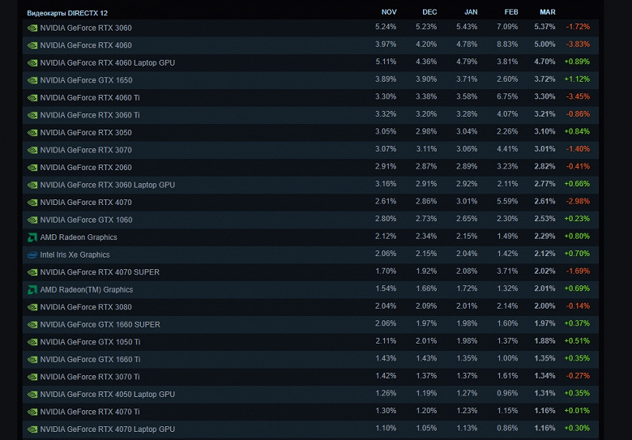The width and height of the screenshot is (632, 440).
Task: Click the AMD logo next to Radeon Graphics
Action: (x=32, y=237)
